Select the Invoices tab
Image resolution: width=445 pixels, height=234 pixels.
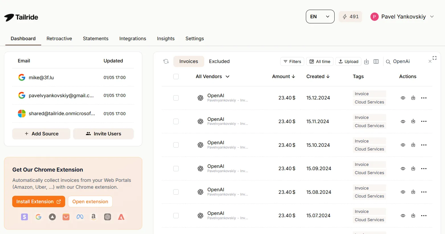tap(189, 61)
